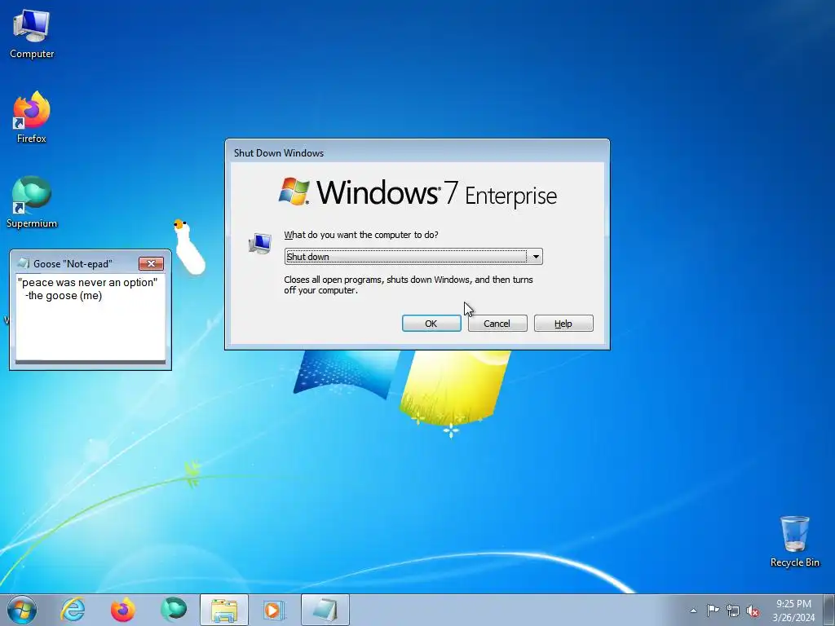The width and height of the screenshot is (835, 626).
Task: Open Windows Media Player taskbar icon
Action: pos(274,610)
